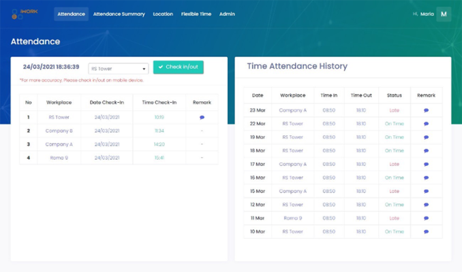Click the Time In column header
The height and width of the screenshot is (272, 462).
pos(329,95)
